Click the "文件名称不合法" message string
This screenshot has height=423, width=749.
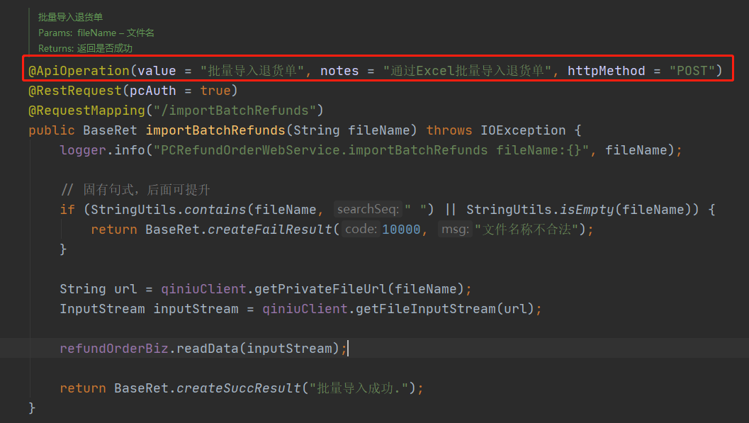click(x=531, y=230)
